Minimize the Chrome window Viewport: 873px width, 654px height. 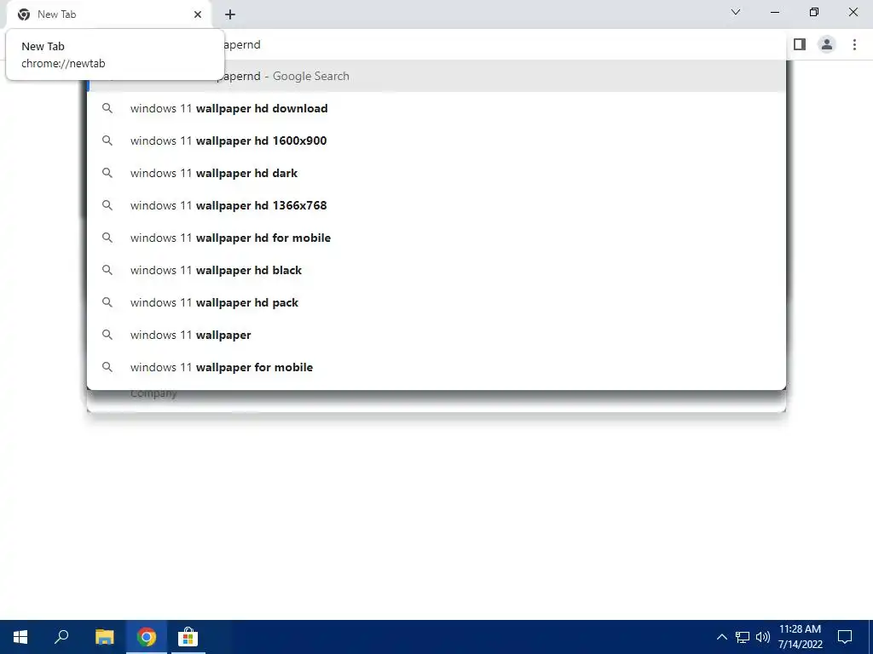774,12
